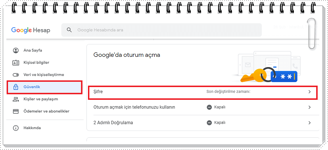Open the Şifre row
The image size is (328, 150).
coord(203,92)
